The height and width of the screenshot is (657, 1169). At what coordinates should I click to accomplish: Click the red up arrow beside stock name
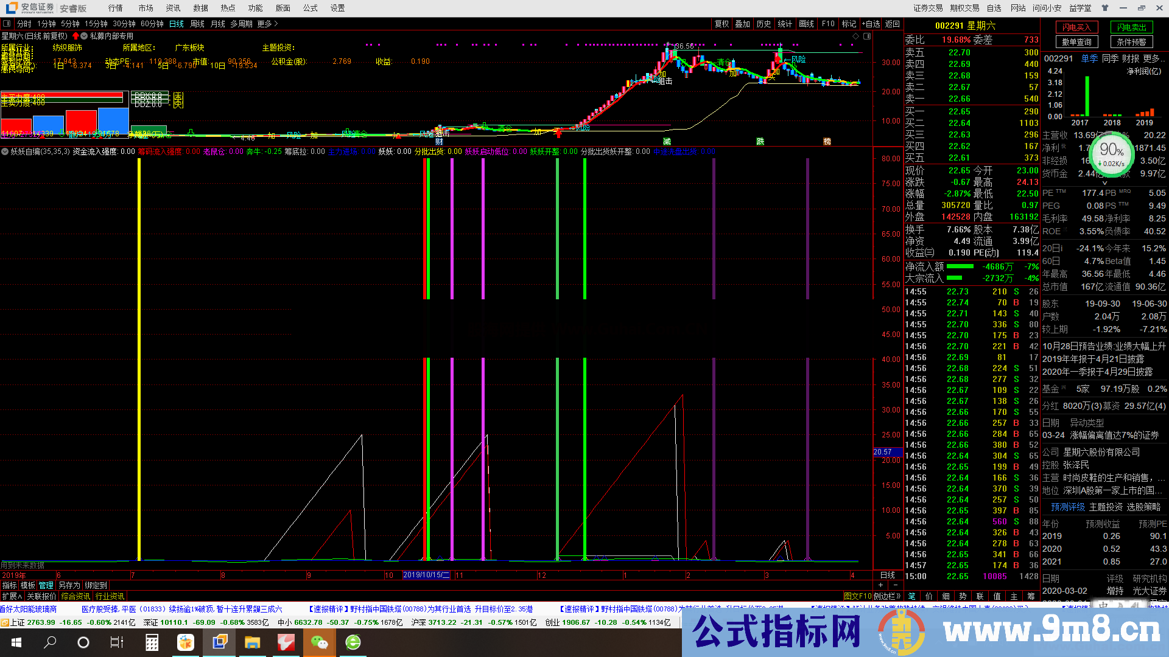(x=76, y=36)
